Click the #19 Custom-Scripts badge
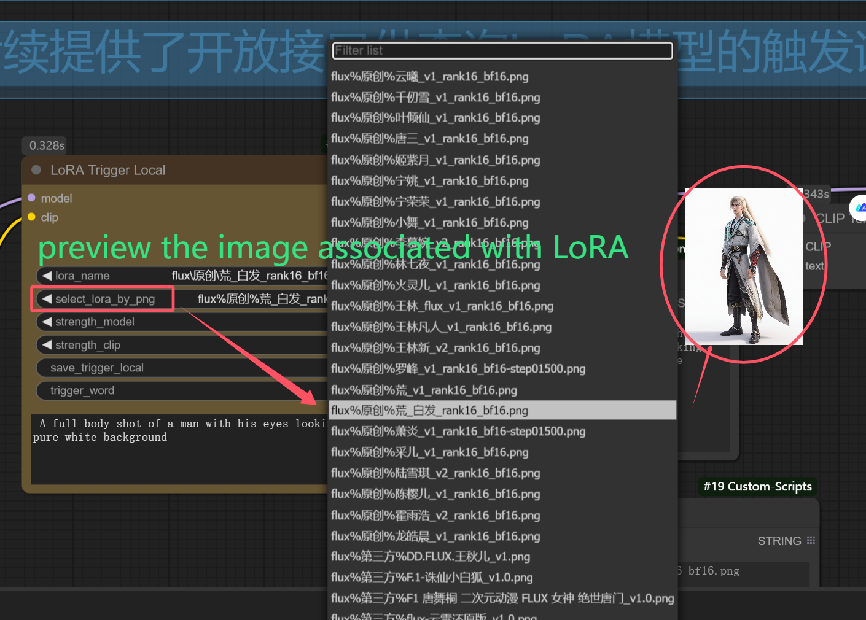Viewport: 866px width, 620px height. click(x=757, y=487)
